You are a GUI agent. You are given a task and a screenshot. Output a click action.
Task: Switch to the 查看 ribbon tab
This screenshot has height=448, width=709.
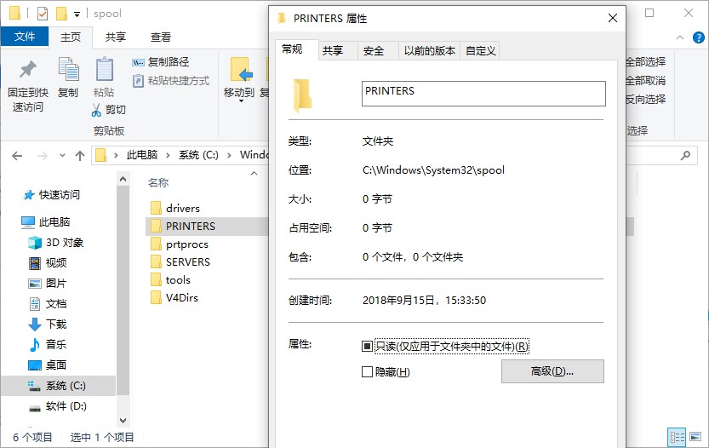point(161,37)
